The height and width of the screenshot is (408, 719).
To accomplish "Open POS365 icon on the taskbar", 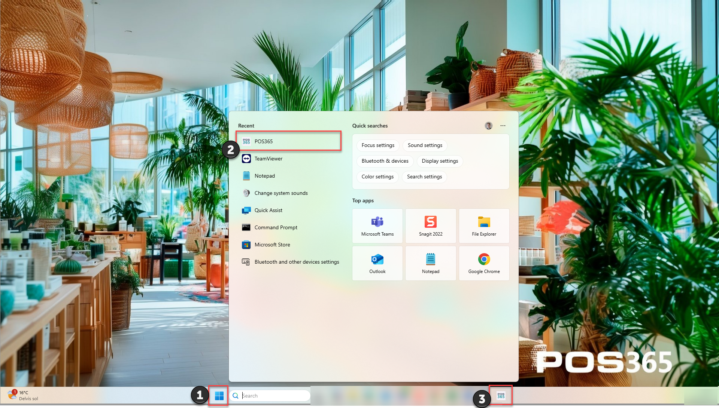I will click(x=501, y=396).
